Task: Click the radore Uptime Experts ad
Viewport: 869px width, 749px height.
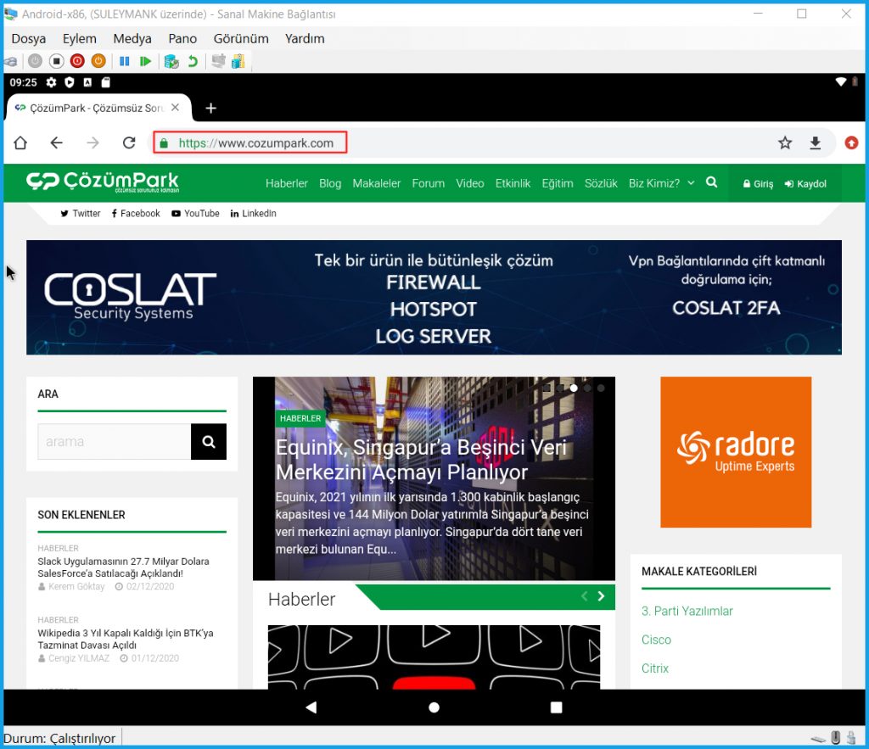Action: coord(736,452)
